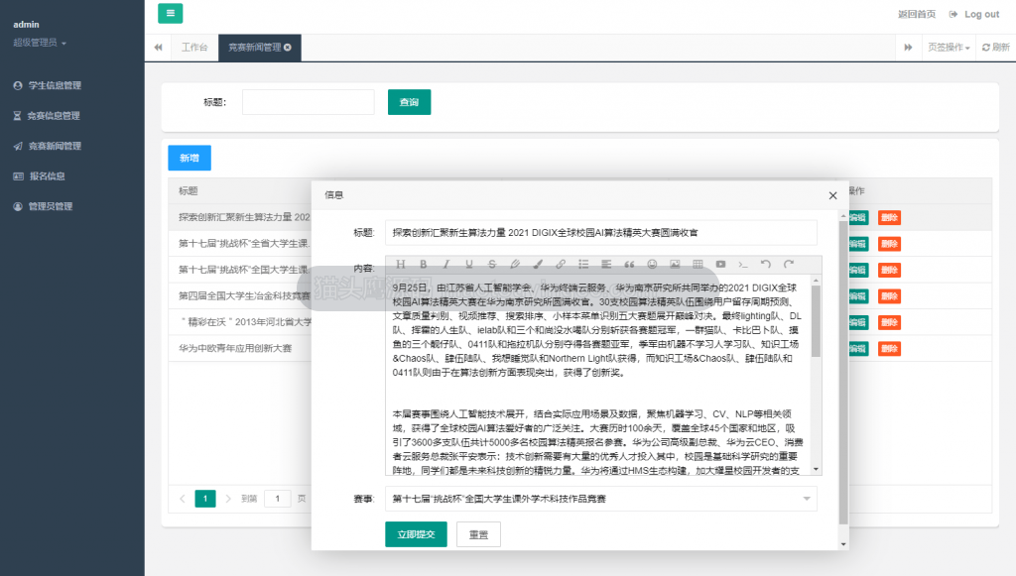
Task: Click the editor content scrollbar thumb
Action: [x=816, y=321]
